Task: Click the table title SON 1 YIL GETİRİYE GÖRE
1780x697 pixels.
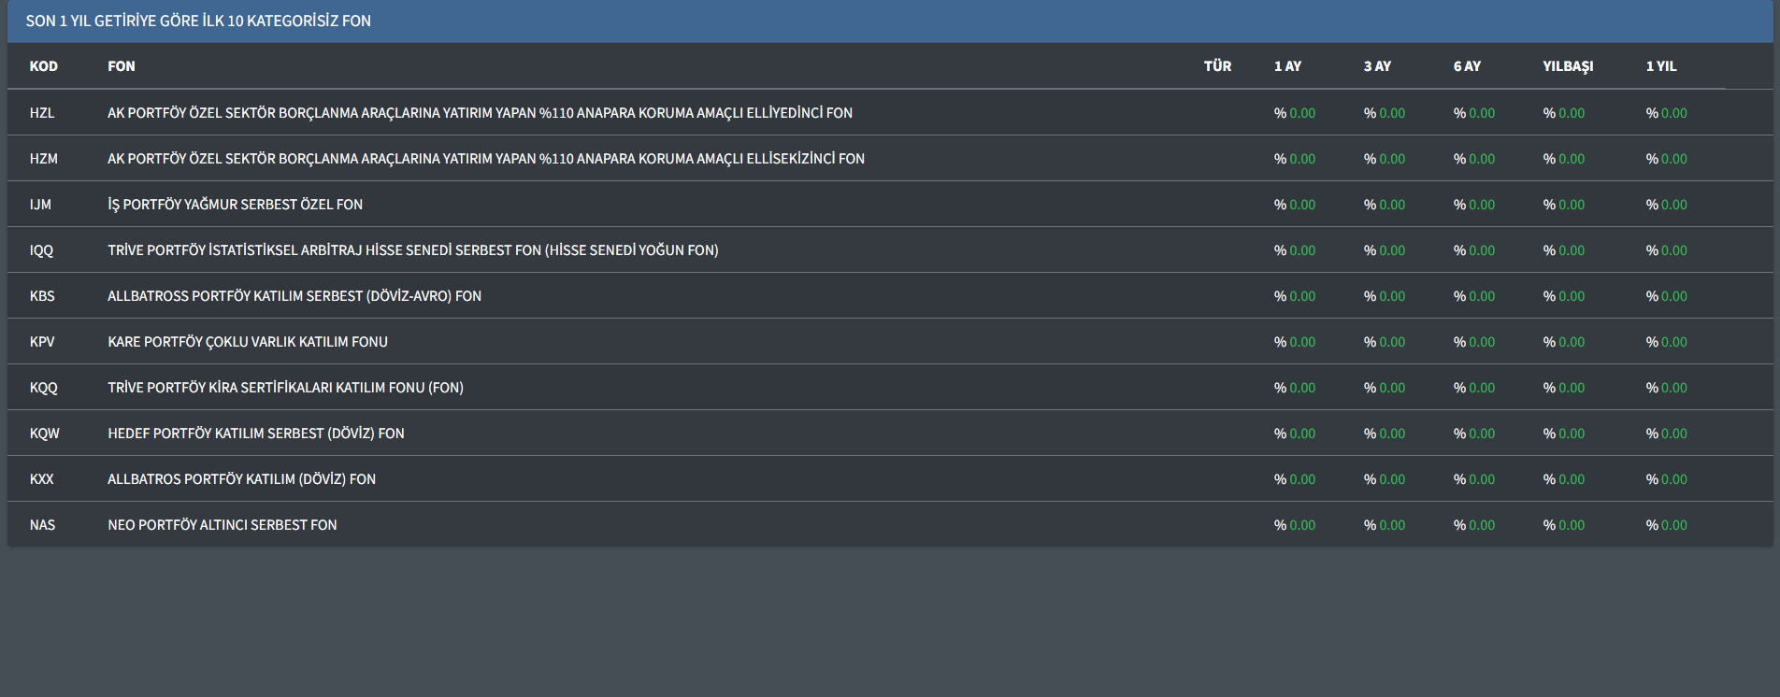Action: pyautogui.click(x=198, y=21)
